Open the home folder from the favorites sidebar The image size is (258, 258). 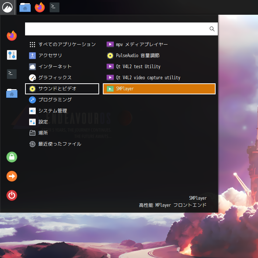click(x=12, y=93)
